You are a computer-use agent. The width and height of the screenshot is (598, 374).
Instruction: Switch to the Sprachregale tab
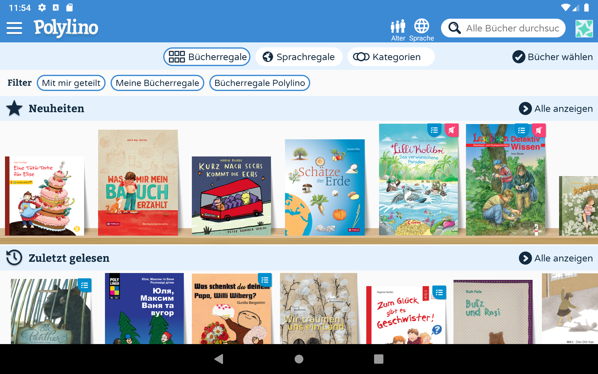(299, 57)
